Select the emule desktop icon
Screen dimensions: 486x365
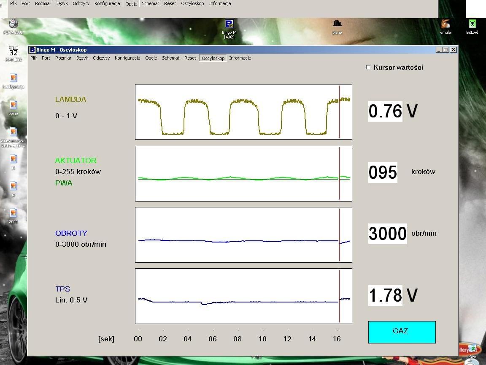(445, 24)
